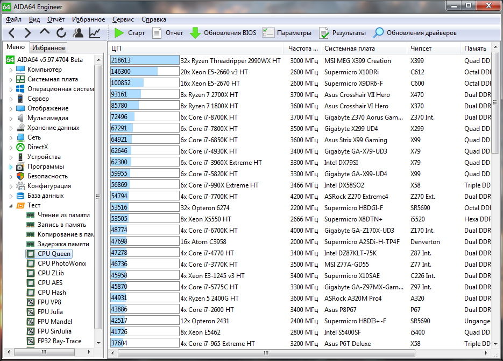Go back with the left arrow icon
The width and height of the screenshot is (503, 361).
tap(11, 33)
